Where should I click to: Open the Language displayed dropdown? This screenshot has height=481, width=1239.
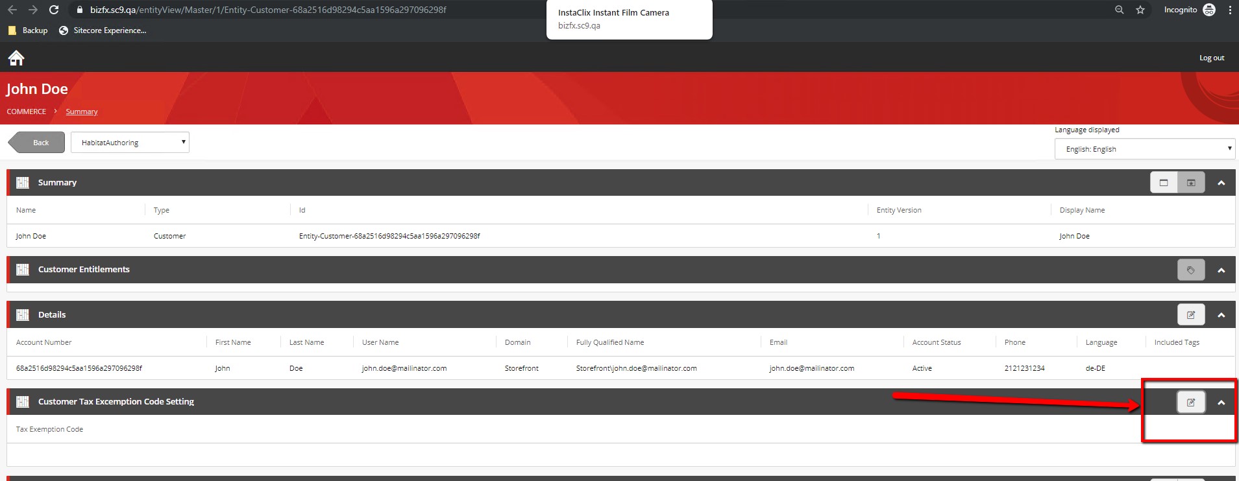(1145, 148)
